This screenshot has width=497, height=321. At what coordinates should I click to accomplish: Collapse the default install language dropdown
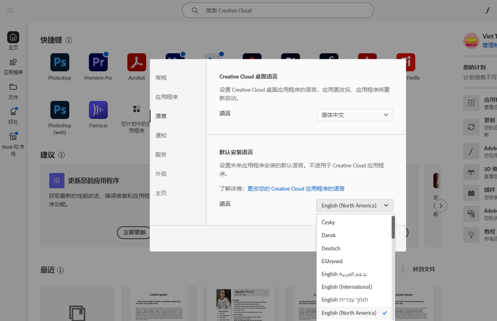[354, 206]
